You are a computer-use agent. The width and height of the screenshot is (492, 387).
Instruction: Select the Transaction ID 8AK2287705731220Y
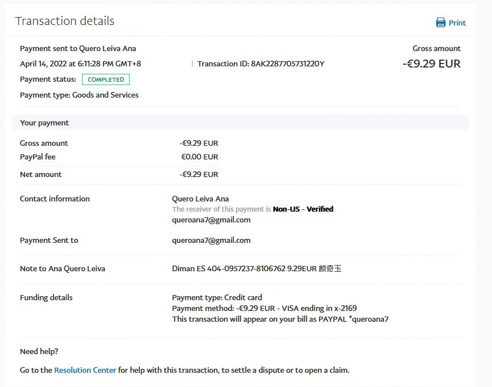coord(287,64)
